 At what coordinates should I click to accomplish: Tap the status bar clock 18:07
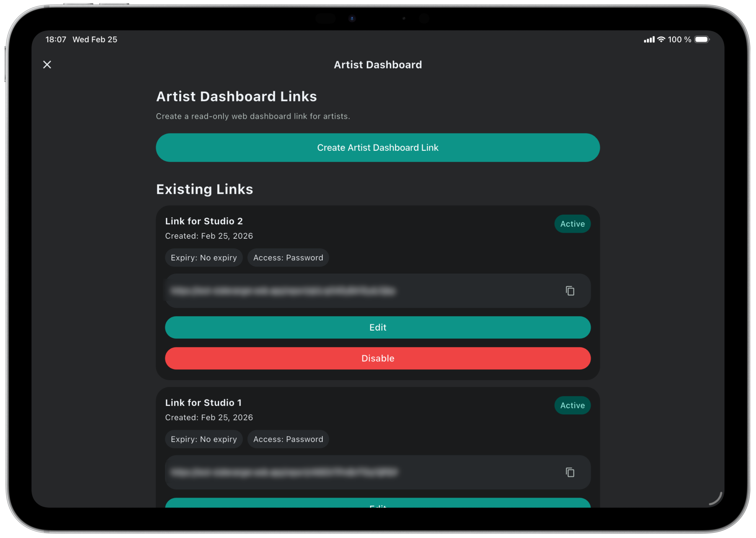click(x=56, y=40)
